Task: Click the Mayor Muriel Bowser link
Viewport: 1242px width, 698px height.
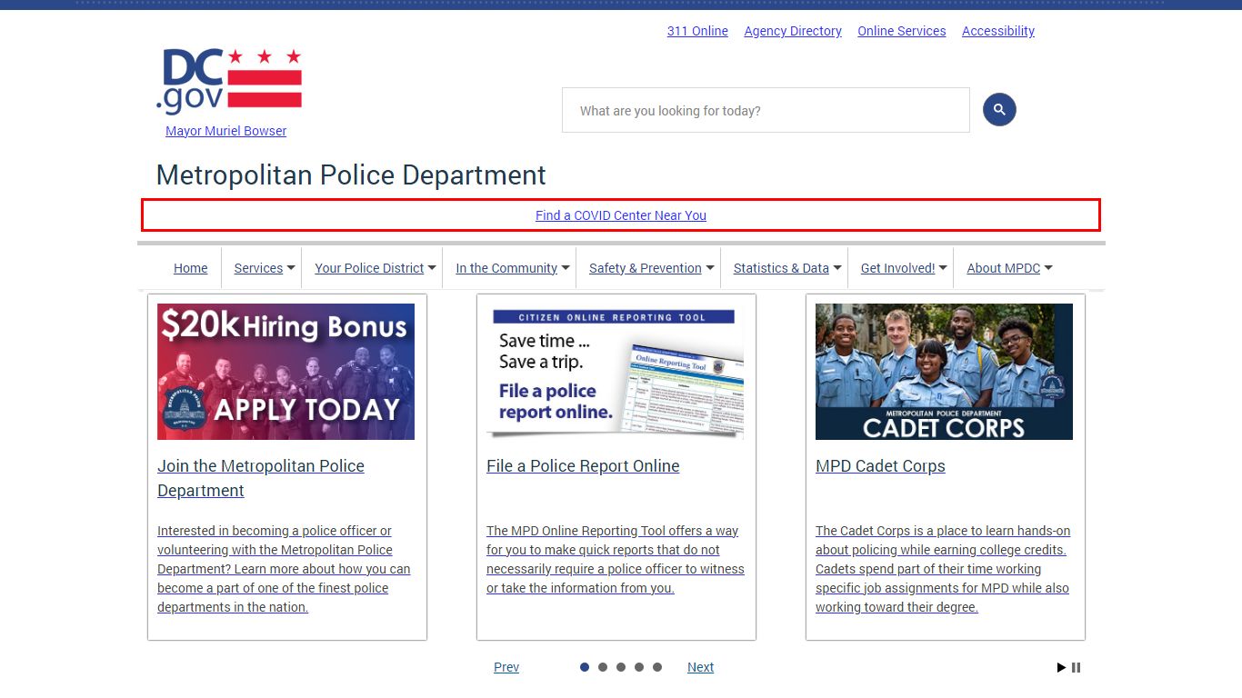Action: click(226, 131)
